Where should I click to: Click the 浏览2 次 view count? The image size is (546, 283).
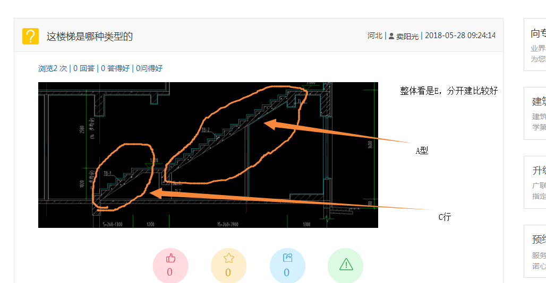(x=53, y=68)
